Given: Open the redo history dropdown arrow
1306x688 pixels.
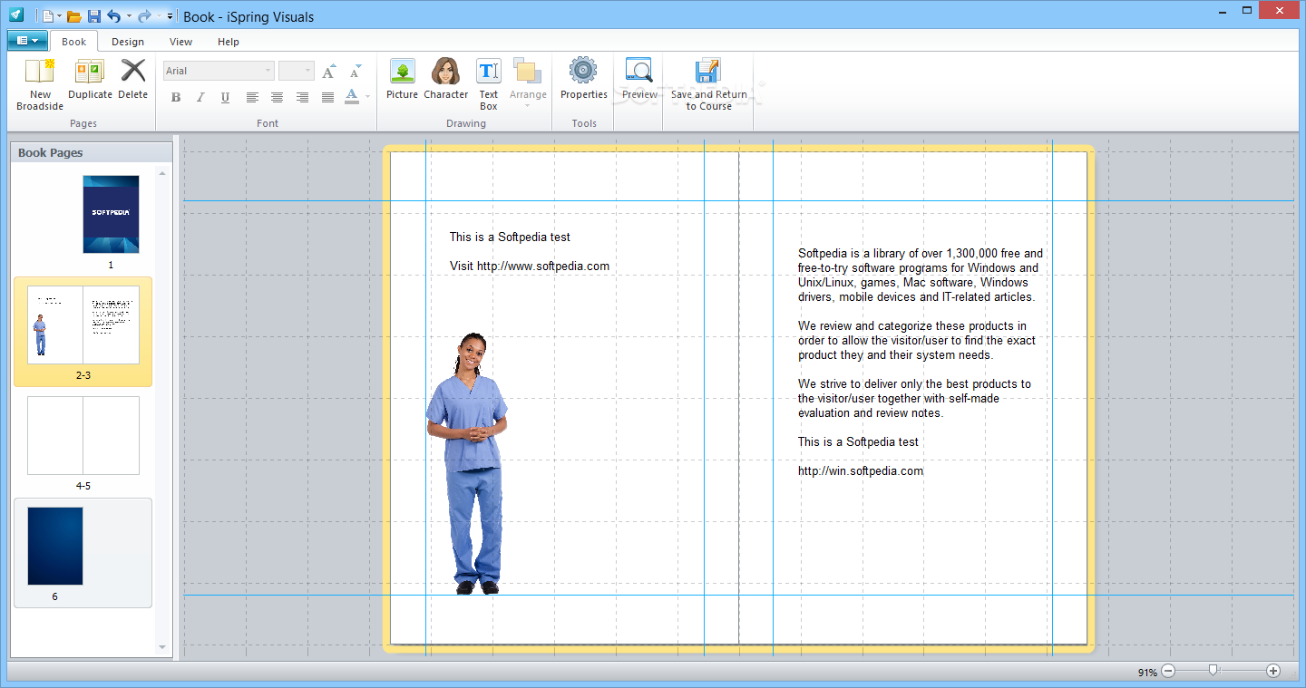Looking at the screenshot, I should tap(159, 16).
